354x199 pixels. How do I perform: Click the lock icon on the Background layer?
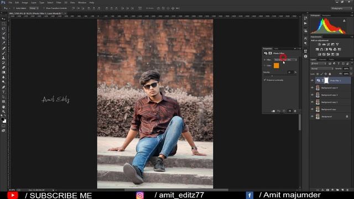point(347,117)
